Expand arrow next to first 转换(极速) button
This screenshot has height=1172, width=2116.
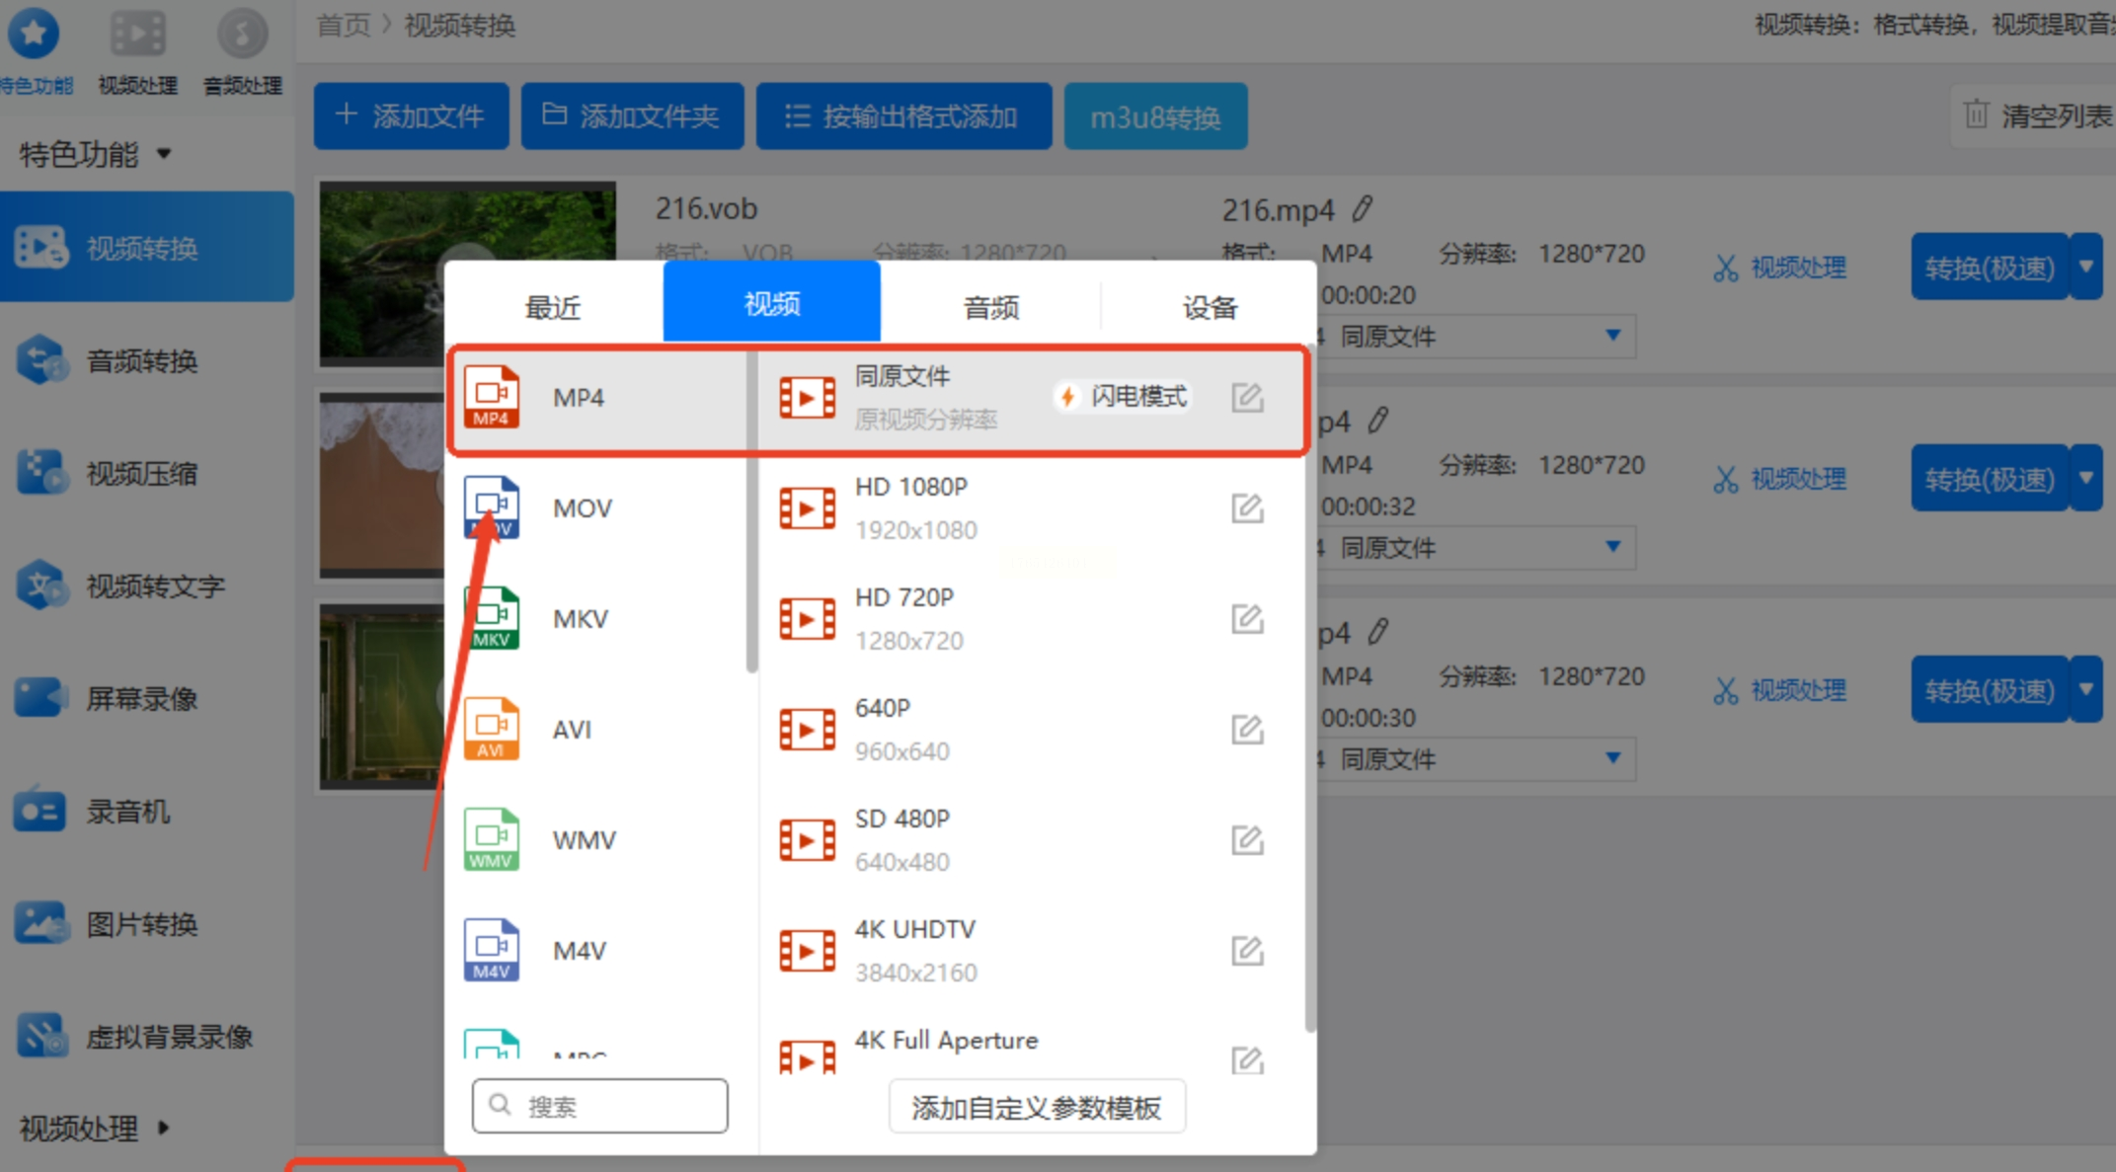[2085, 267]
